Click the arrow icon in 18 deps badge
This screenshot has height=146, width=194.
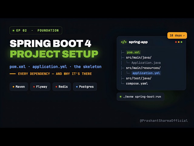click(184, 36)
